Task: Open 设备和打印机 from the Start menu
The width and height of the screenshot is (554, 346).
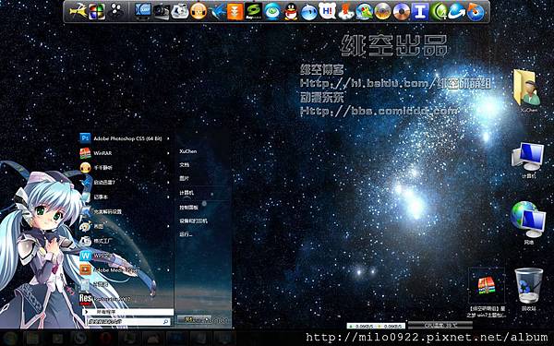Action: click(x=193, y=221)
